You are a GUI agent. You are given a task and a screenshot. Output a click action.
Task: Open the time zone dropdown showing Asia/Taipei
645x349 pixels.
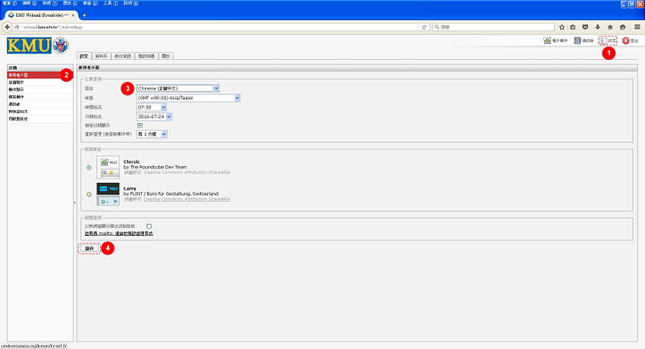click(x=188, y=98)
